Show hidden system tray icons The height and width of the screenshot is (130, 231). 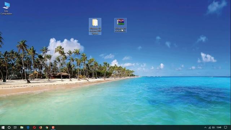[x=205, y=127]
